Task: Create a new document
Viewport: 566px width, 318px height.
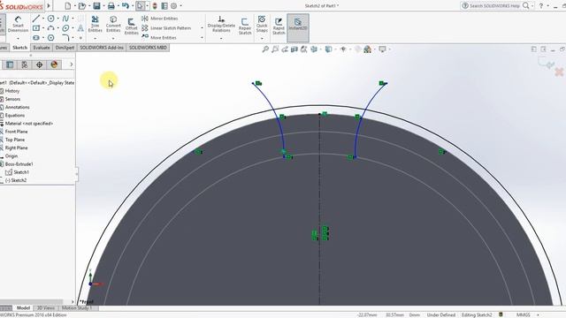Action: pos(67,6)
